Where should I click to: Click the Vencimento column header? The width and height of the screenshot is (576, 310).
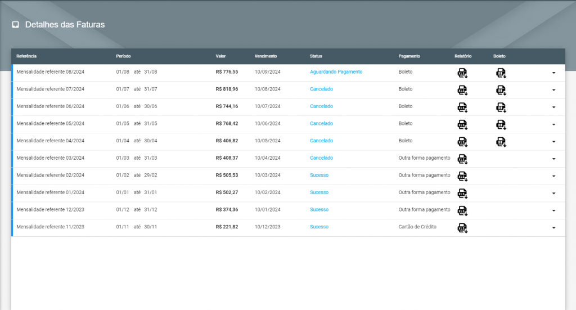point(265,56)
